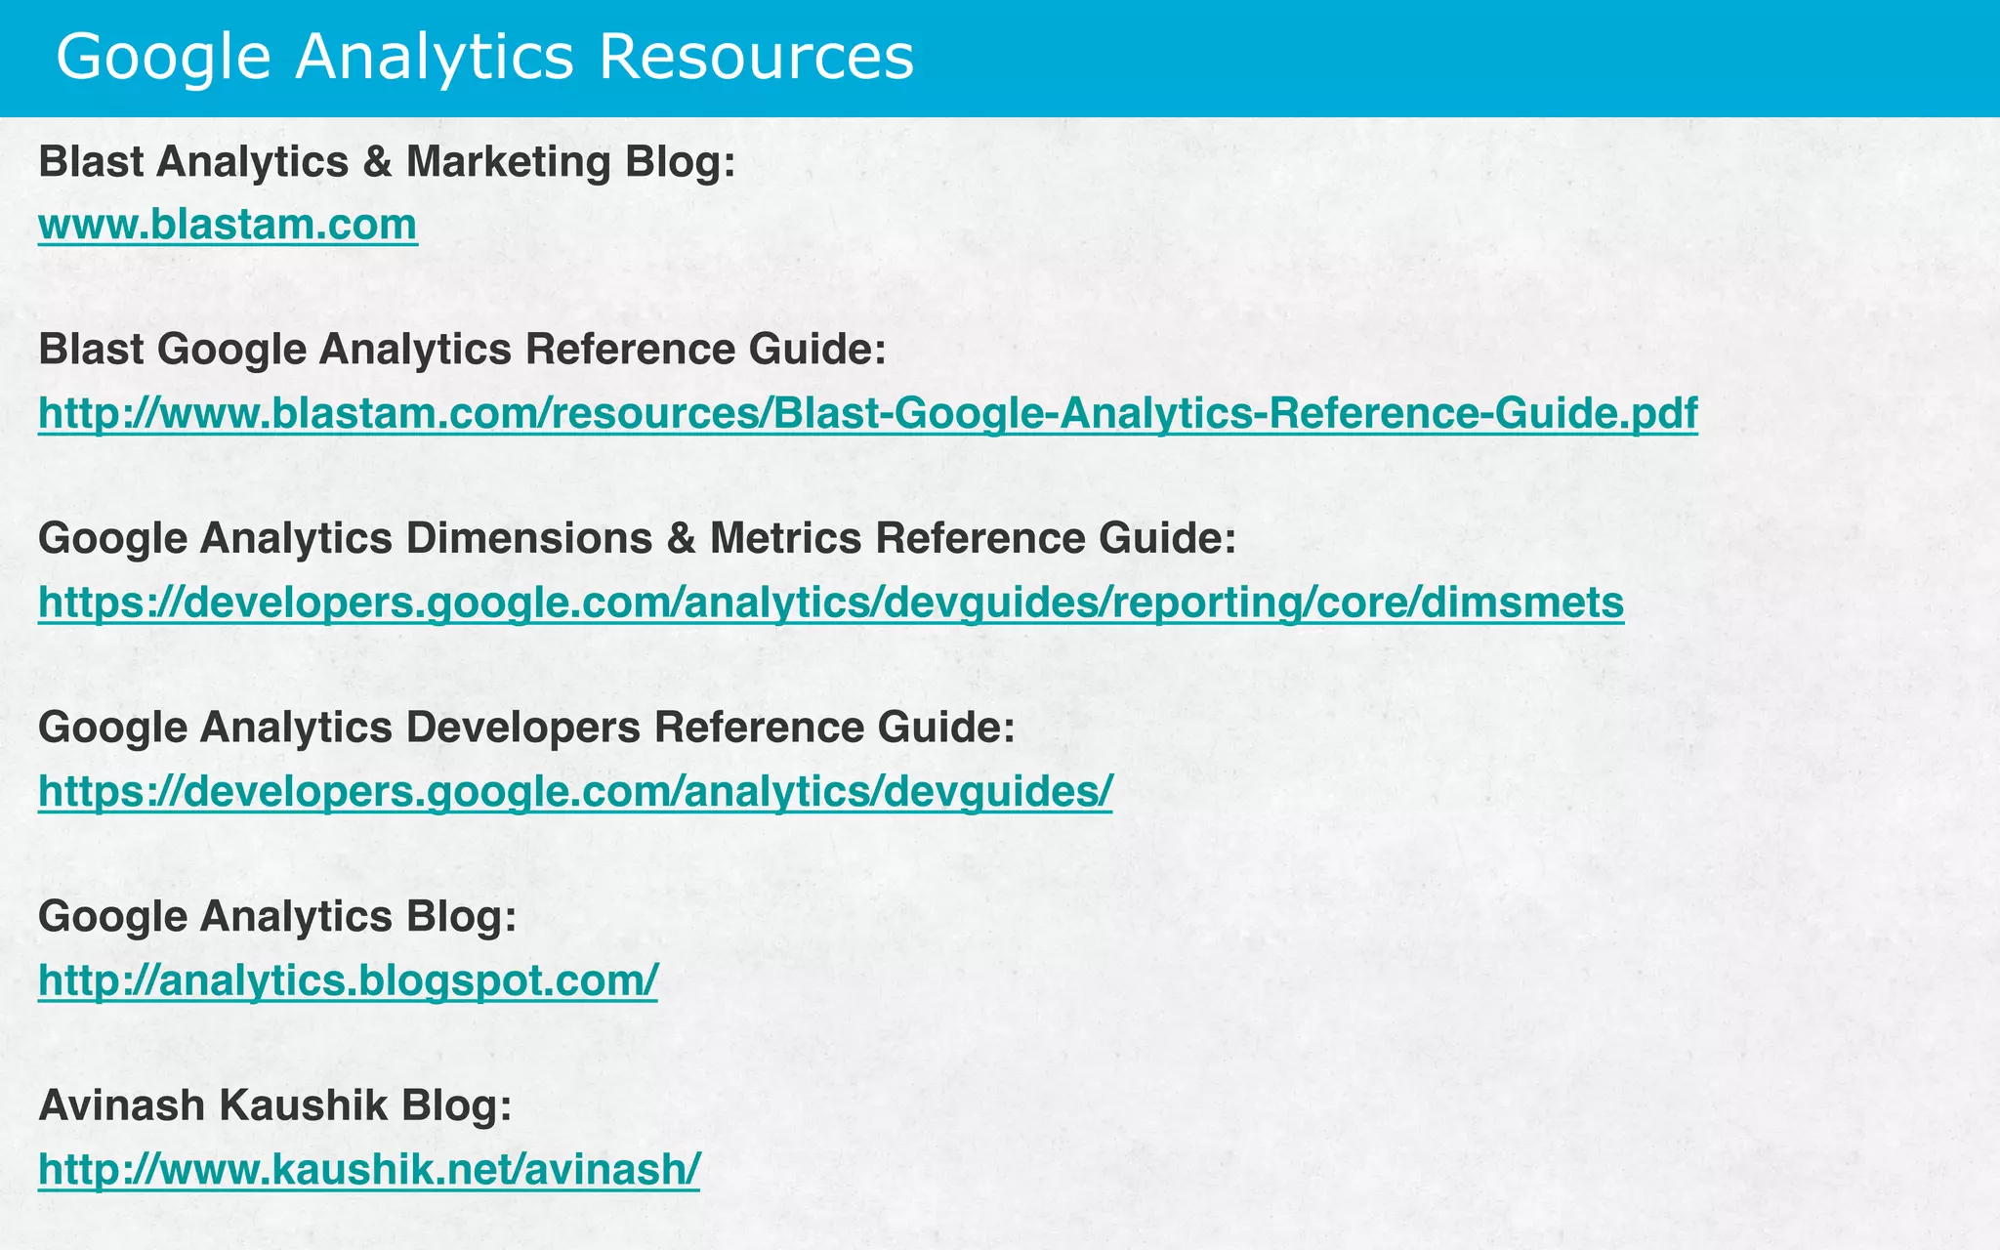Open the kaushik.net/avinash link

(x=369, y=1169)
